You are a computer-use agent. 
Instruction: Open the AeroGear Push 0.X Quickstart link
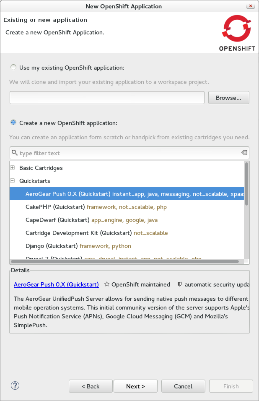click(x=56, y=284)
